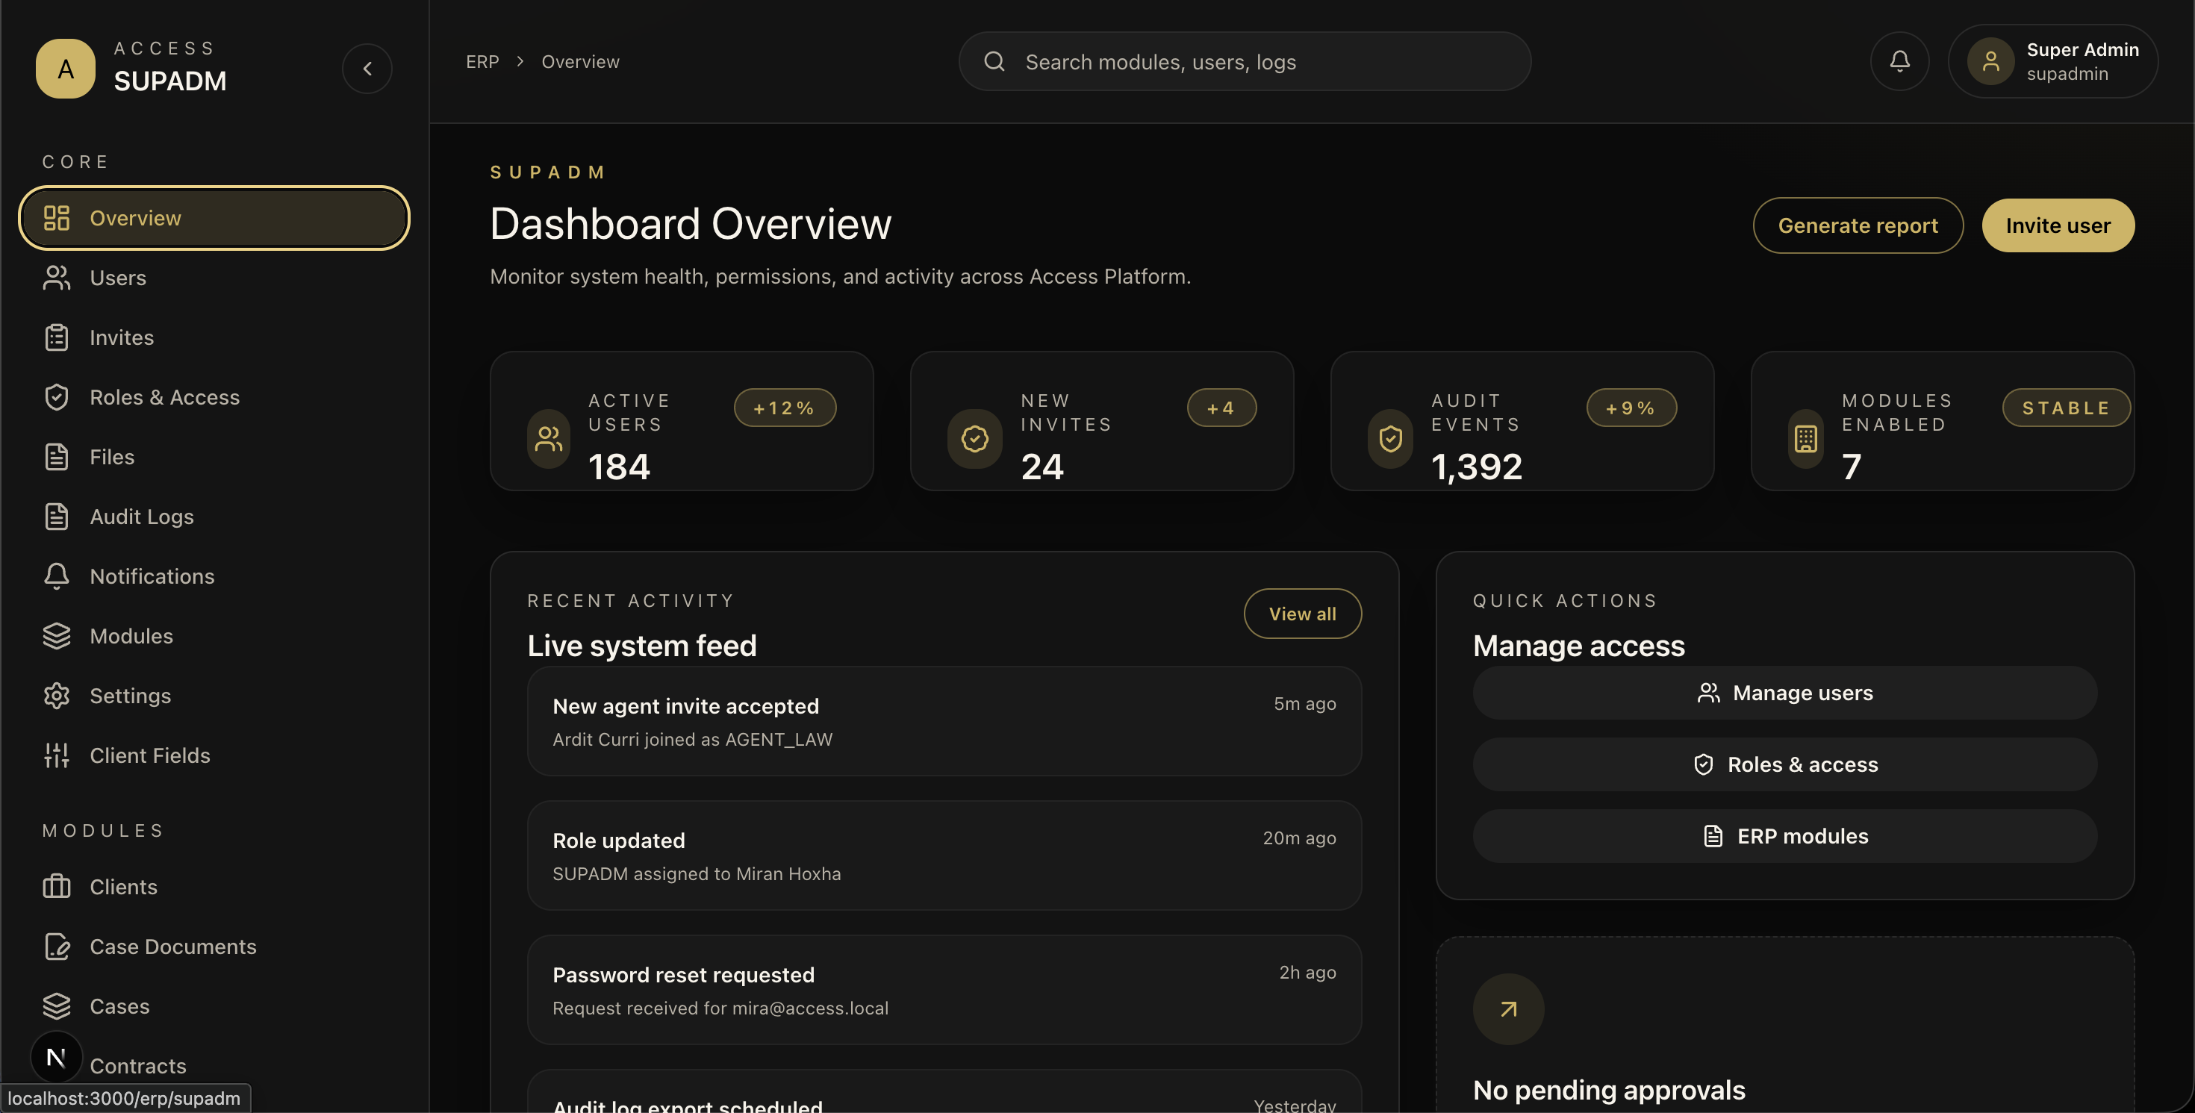Open the Contracts module in sidebar
Viewport: 2195px width, 1113px height.
[x=214, y=1065]
